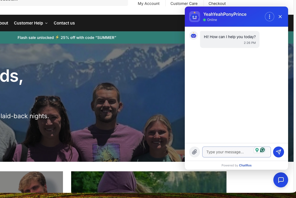This screenshot has height=198, width=296.
Task: Expand the Customer Help dropdown menu
Action: click(x=31, y=23)
